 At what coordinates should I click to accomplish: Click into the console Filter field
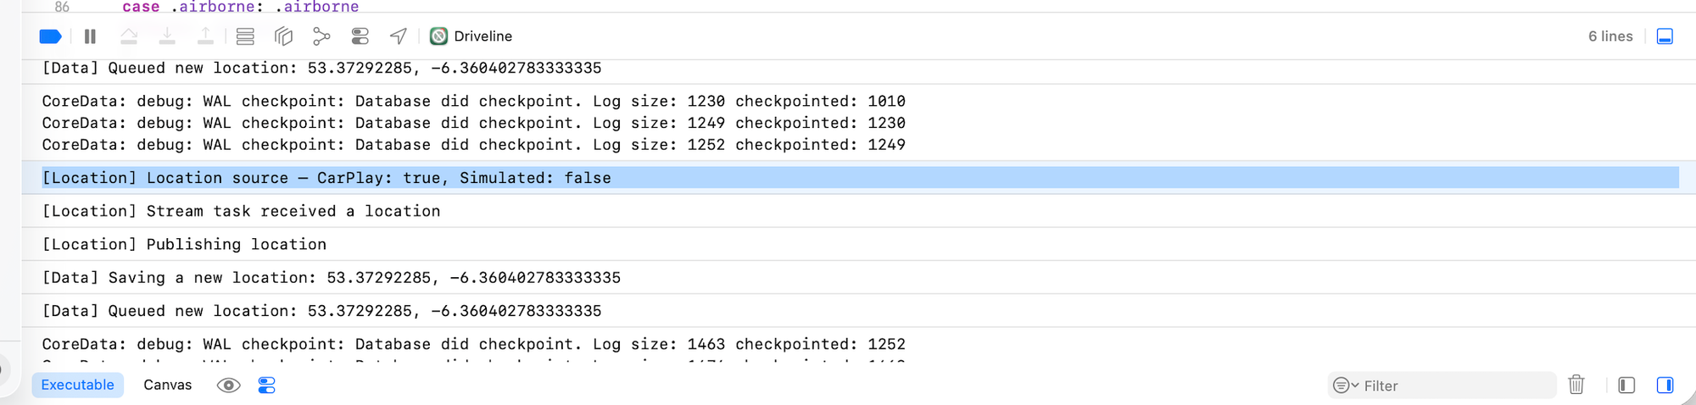[x=1442, y=386]
